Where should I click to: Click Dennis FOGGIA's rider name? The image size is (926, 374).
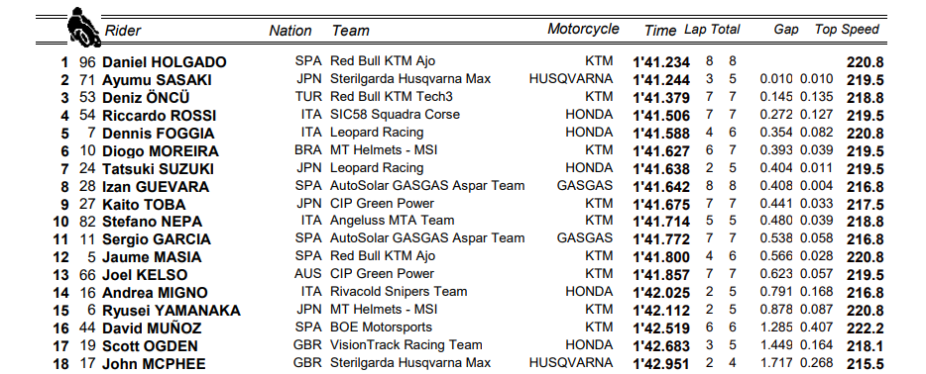[x=159, y=134]
